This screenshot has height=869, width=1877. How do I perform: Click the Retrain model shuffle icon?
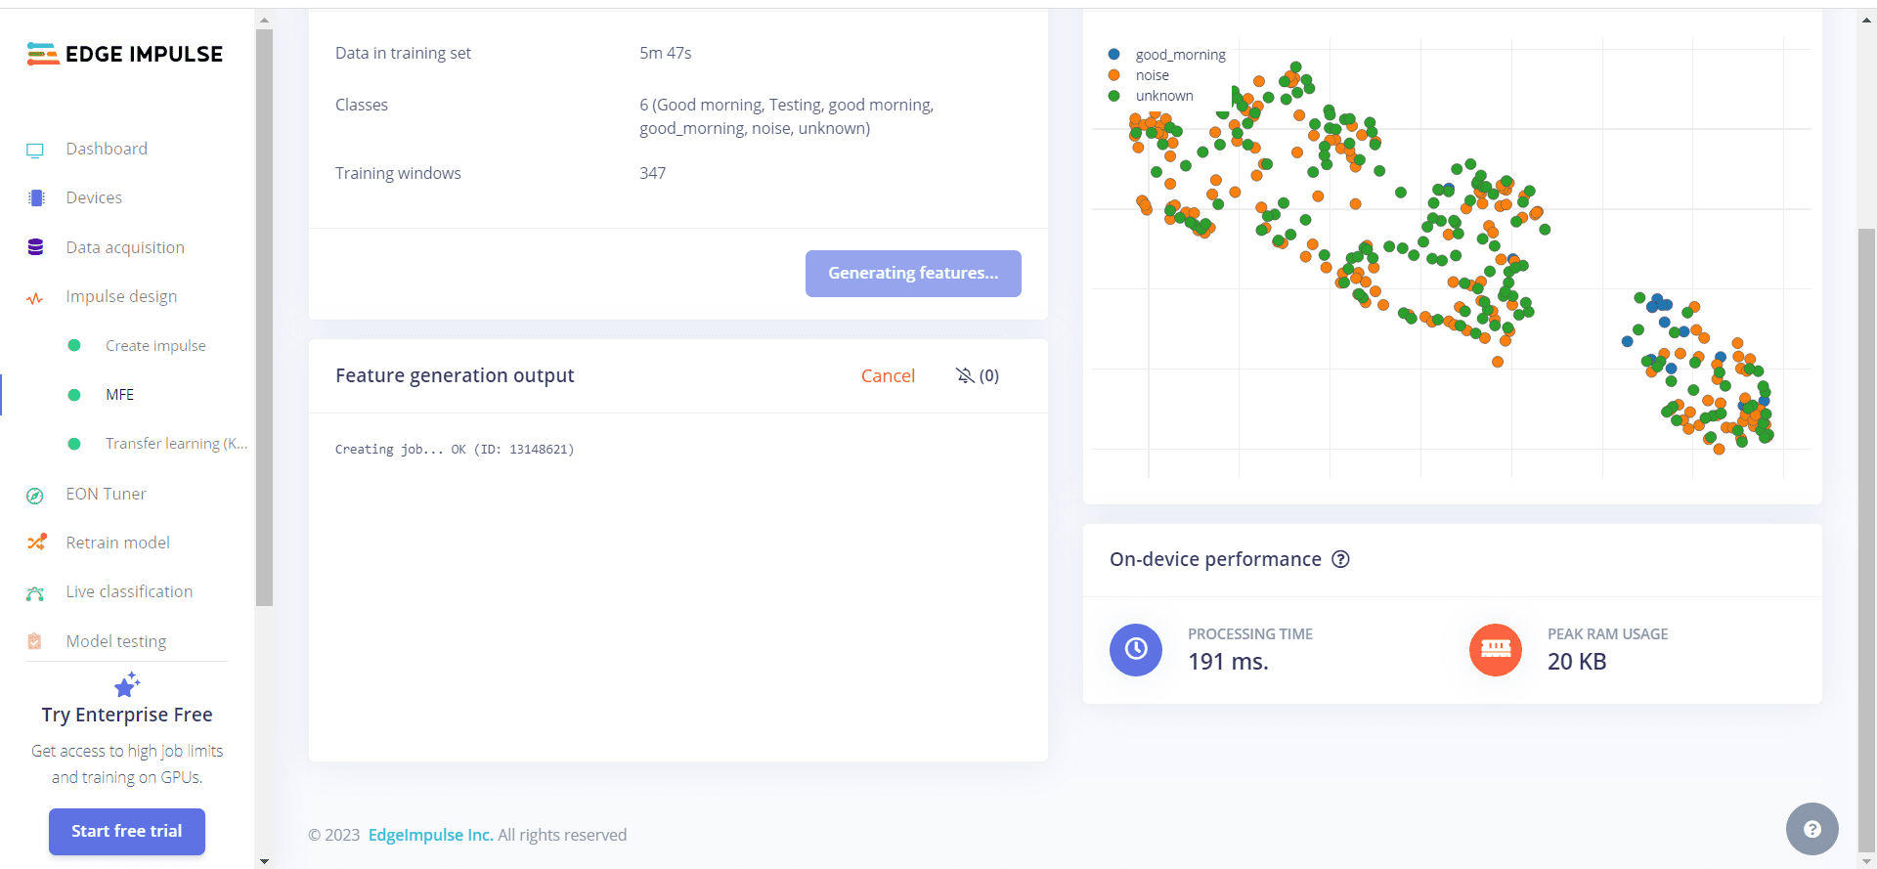click(x=36, y=543)
